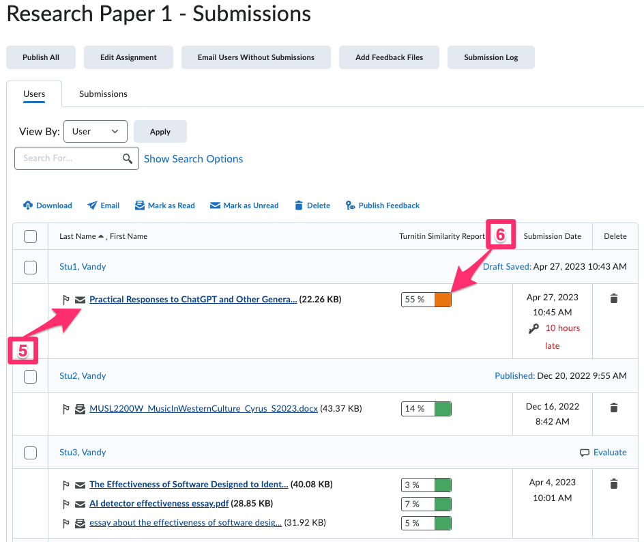Select the checkbox beside Stu3, Vandy
Screen dimensions: 644x542
(30, 452)
